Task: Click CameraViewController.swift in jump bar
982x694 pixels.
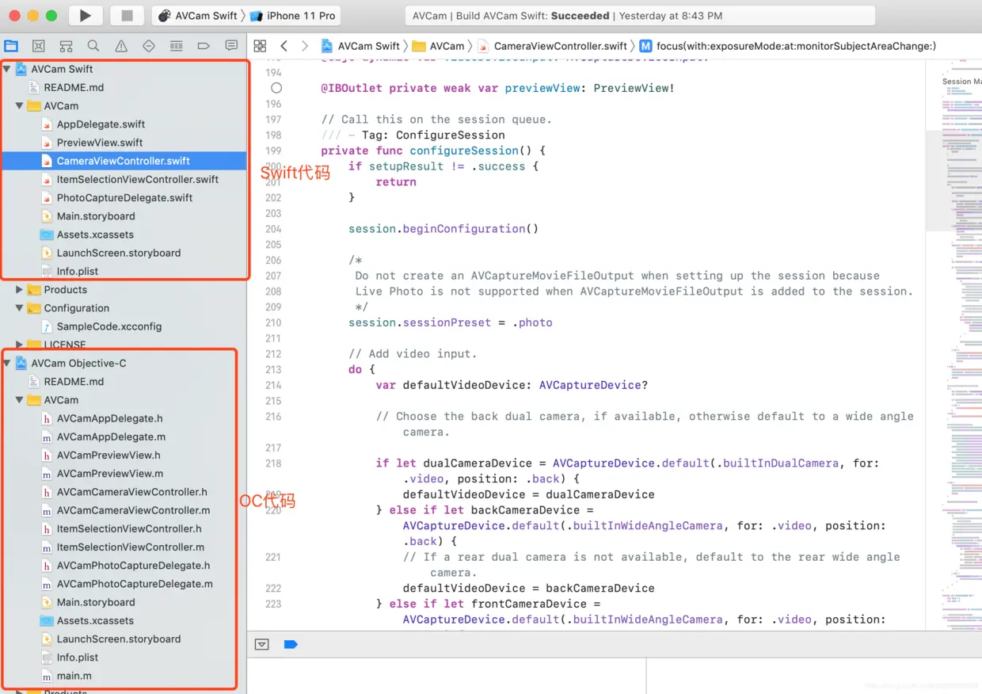Action: pyautogui.click(x=552, y=46)
